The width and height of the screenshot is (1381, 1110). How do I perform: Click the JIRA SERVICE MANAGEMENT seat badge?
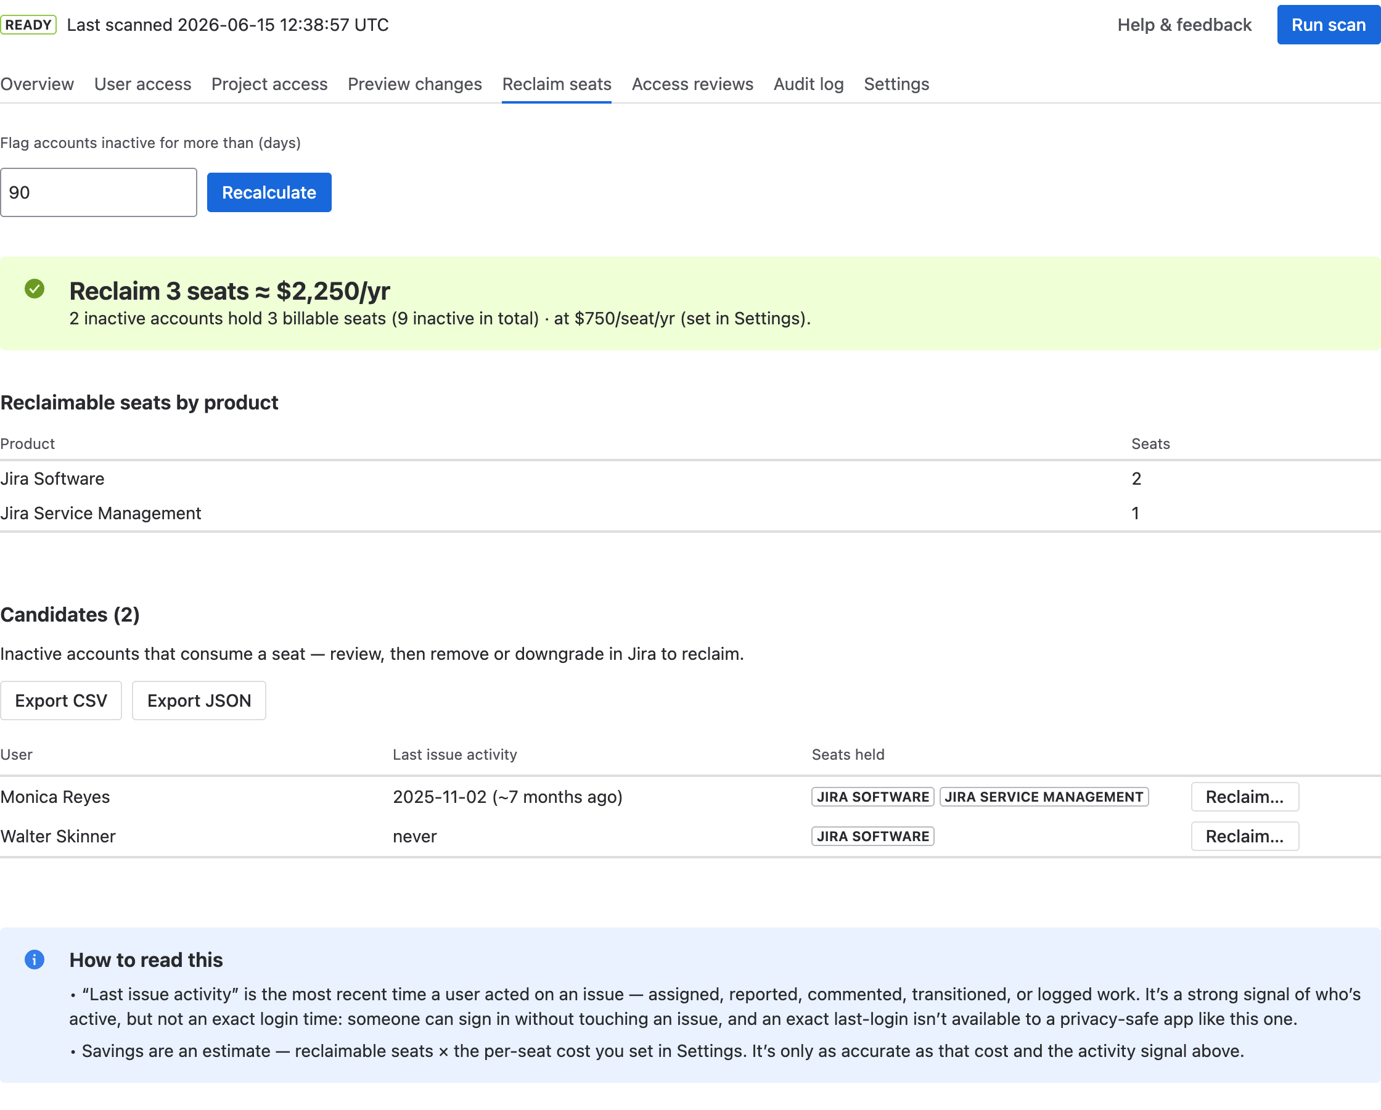pyautogui.click(x=1044, y=797)
